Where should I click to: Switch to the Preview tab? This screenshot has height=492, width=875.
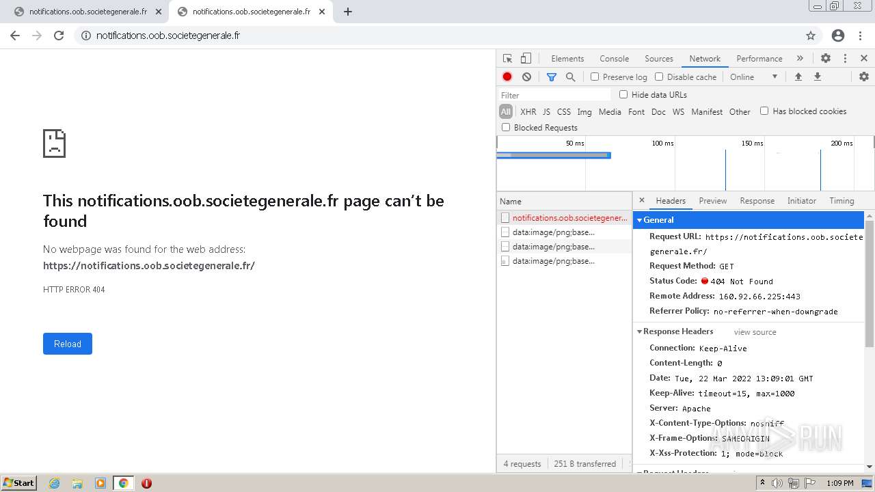pos(712,201)
